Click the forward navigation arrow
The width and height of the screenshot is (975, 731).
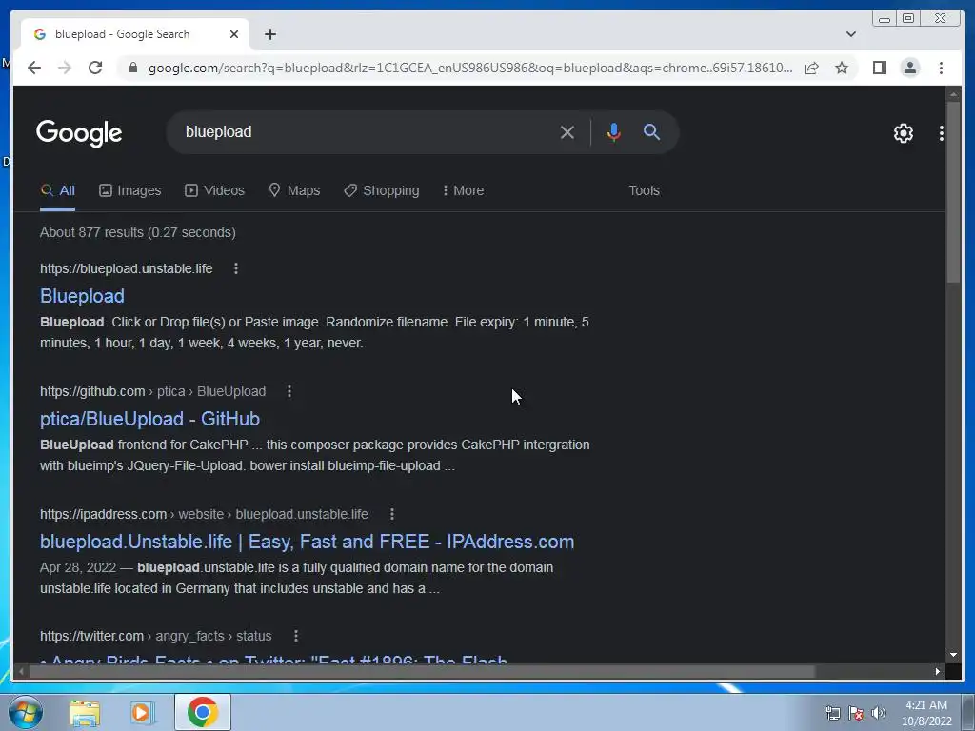(x=65, y=68)
